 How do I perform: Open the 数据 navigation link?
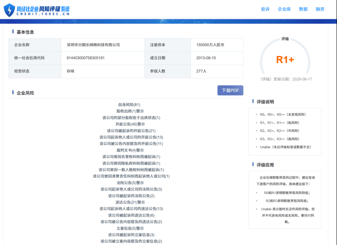pyautogui.click(x=303, y=9)
